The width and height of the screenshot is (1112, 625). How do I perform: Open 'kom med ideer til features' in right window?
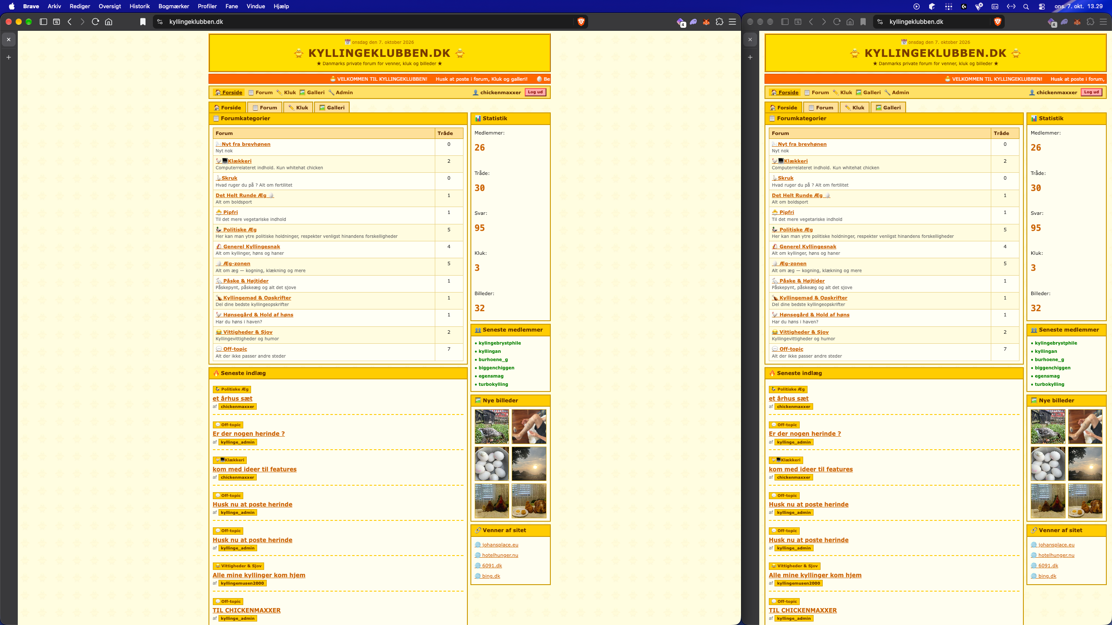coord(811,469)
